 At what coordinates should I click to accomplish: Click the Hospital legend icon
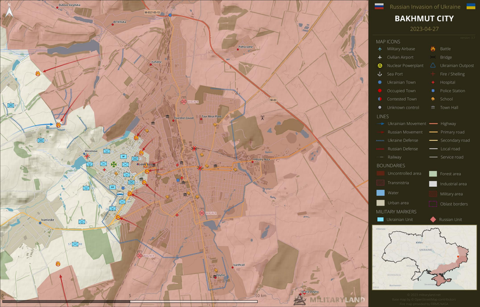click(x=433, y=82)
